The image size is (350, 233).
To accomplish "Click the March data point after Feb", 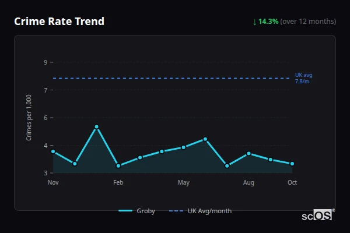I will [x=140, y=158].
